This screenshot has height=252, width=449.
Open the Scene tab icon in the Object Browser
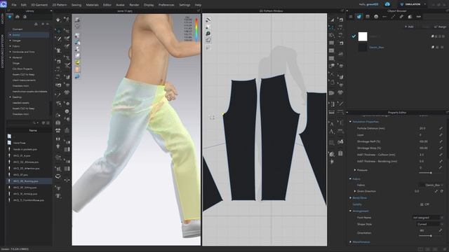click(351, 17)
